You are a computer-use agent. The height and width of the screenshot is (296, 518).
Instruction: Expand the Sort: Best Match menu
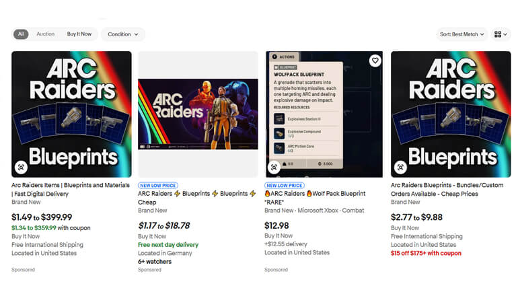pos(462,34)
